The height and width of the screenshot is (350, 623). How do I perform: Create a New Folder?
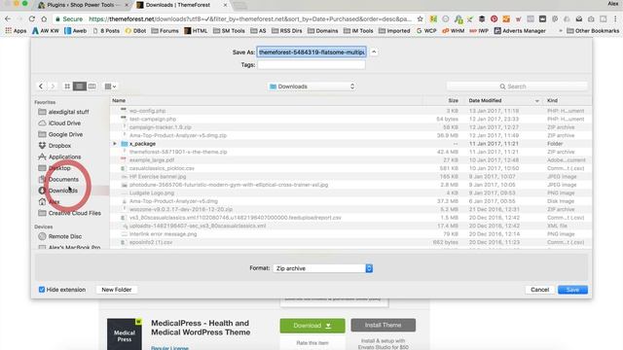[117, 290]
